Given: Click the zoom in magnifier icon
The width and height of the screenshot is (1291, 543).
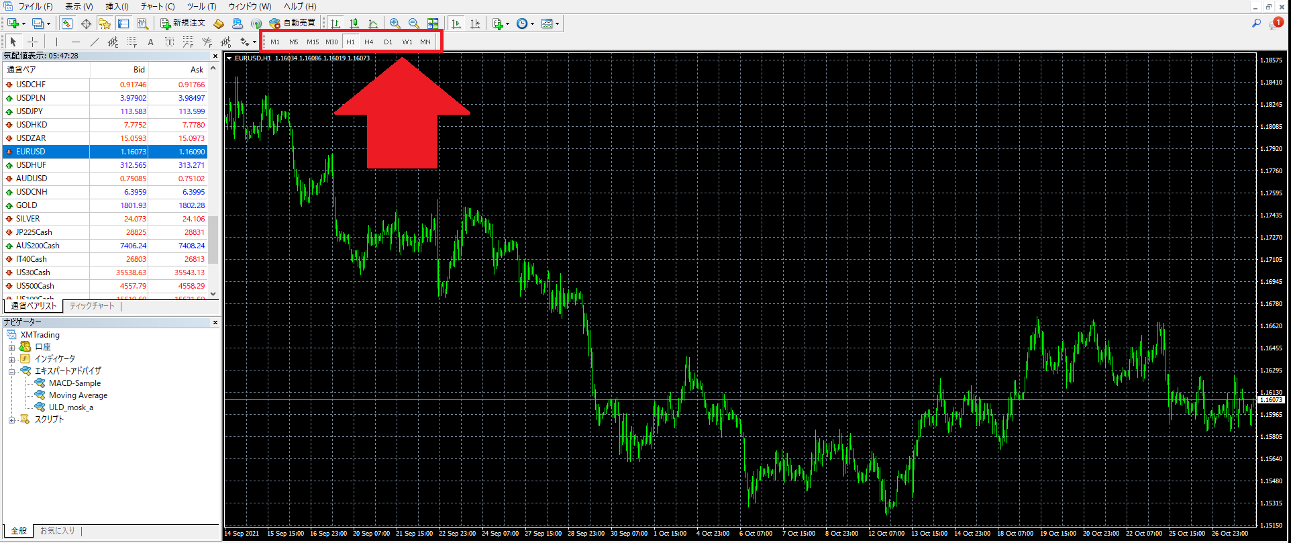Looking at the screenshot, I should (395, 23).
